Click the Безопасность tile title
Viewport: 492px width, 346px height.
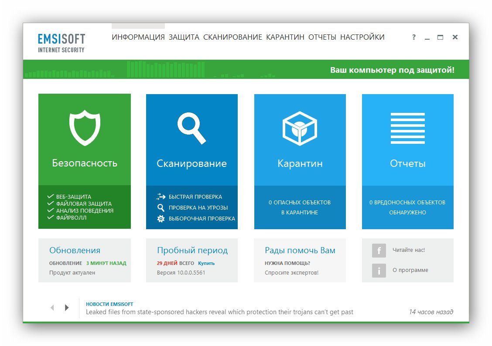point(85,163)
